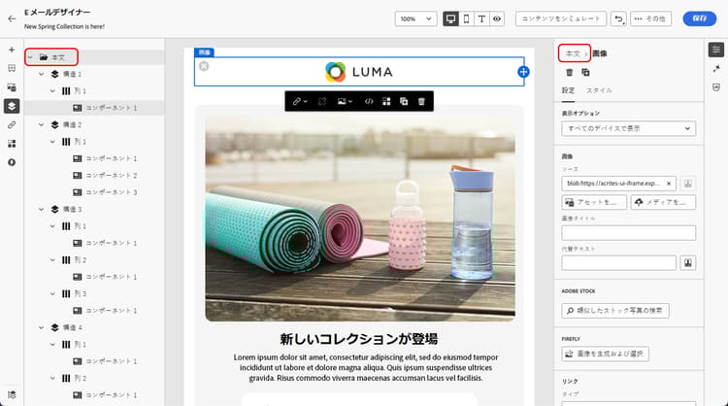Insert link via the floating toolbar link icon

point(300,101)
